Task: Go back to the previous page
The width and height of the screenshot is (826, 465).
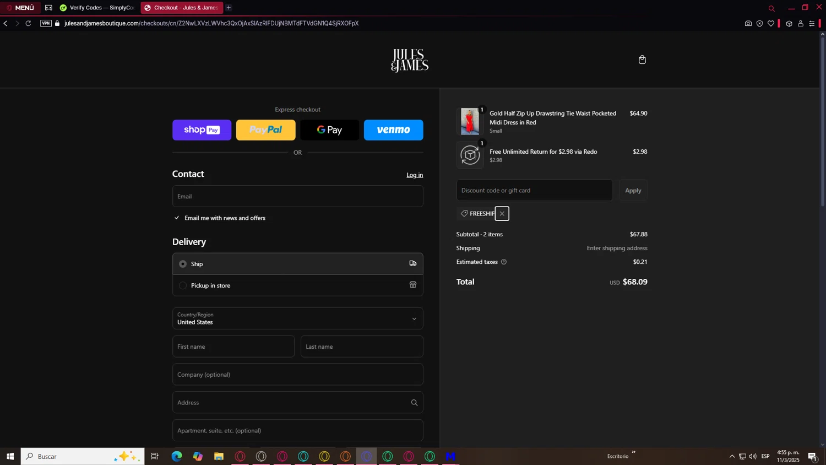Action: (6, 23)
